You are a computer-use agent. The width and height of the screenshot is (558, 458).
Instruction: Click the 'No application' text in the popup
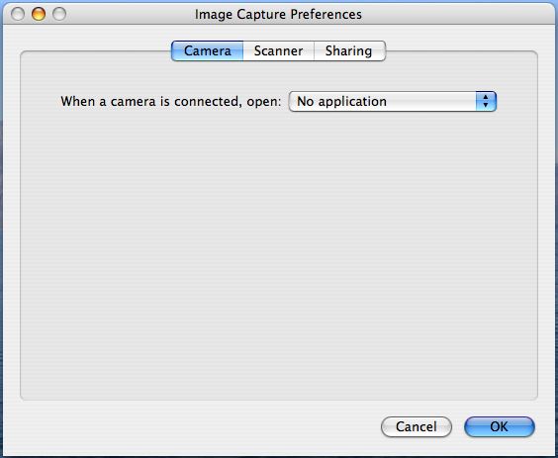tap(341, 102)
